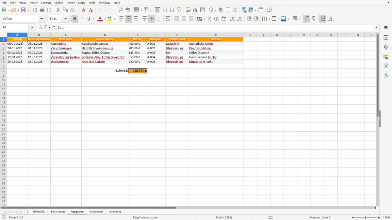Expand the Name Box dropdown

(x=32, y=28)
